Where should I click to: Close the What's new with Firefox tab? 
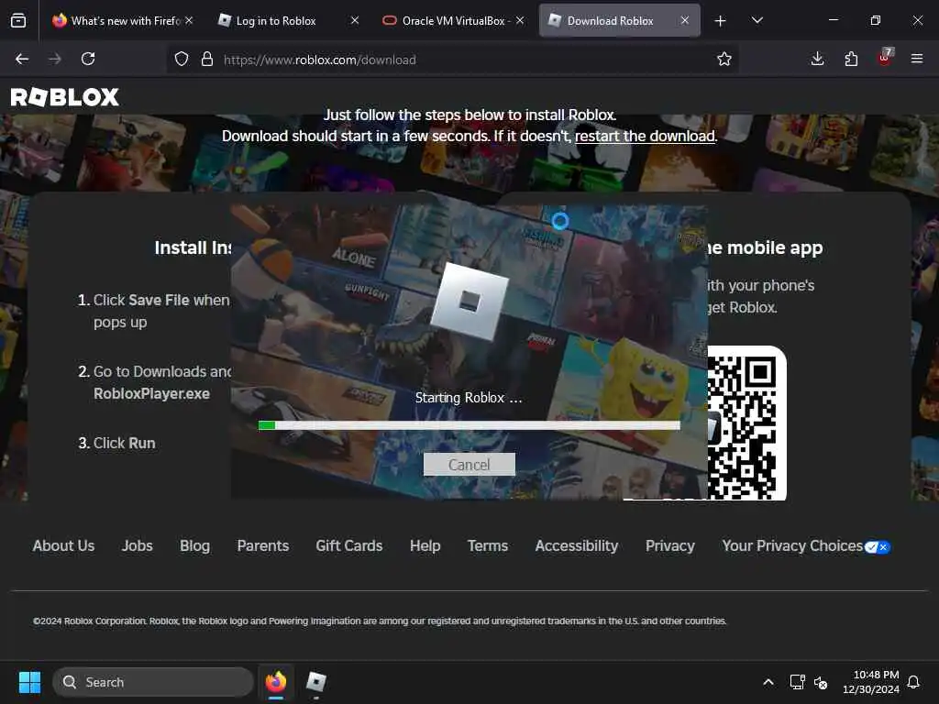pyautogui.click(x=189, y=20)
